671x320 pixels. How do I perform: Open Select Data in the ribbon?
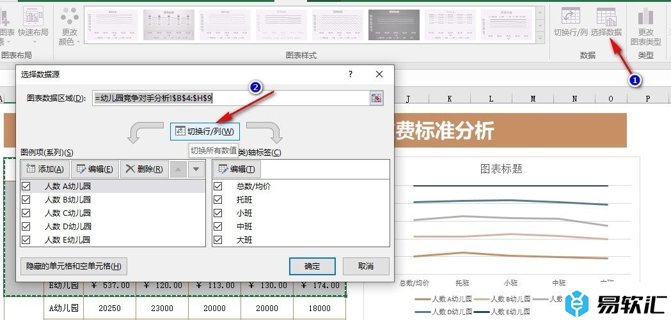coord(606,22)
